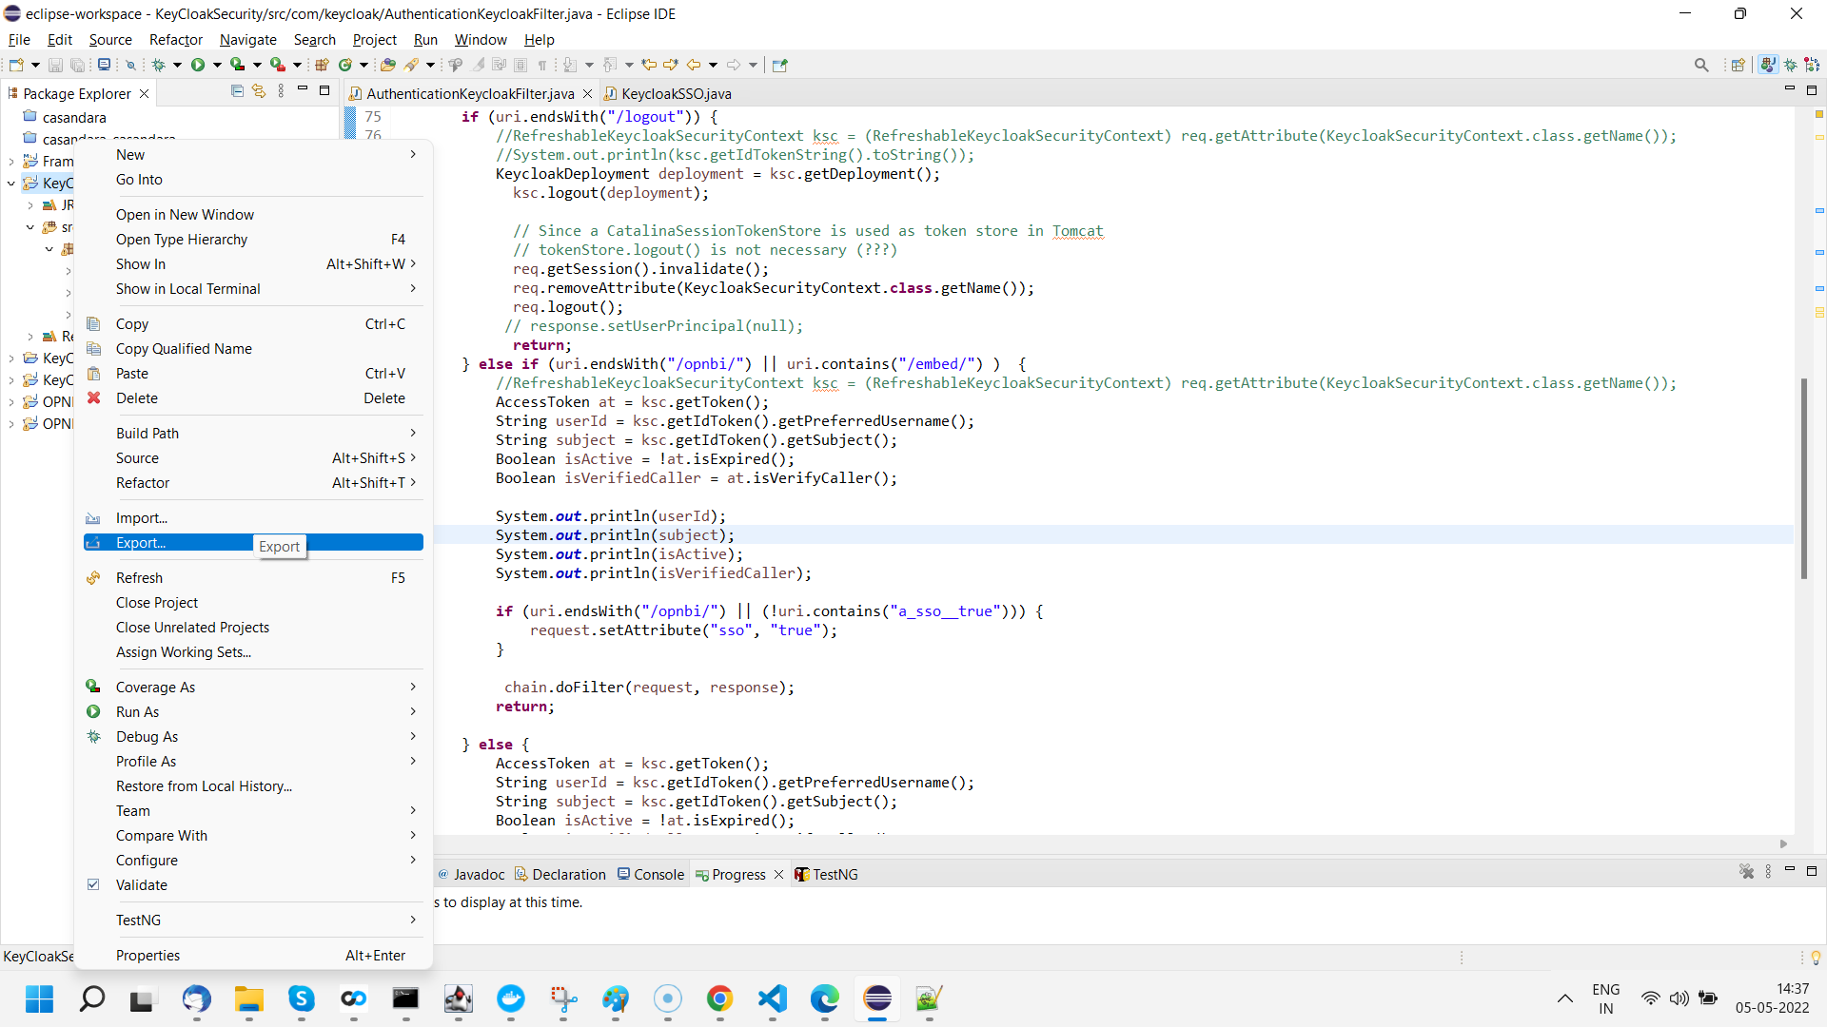Click Remove All Finished Operations in Progress view
Image resolution: width=1827 pixels, height=1027 pixels.
point(1747,872)
